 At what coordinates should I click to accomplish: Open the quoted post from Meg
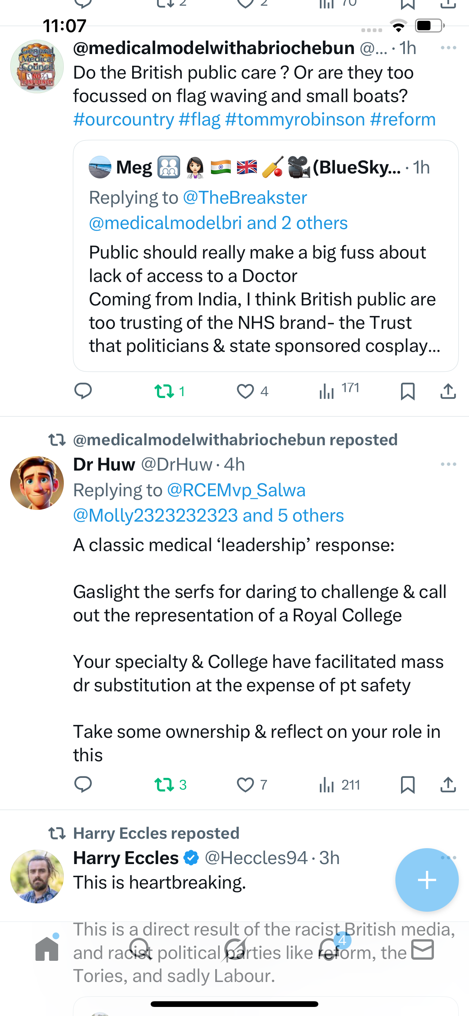click(265, 276)
